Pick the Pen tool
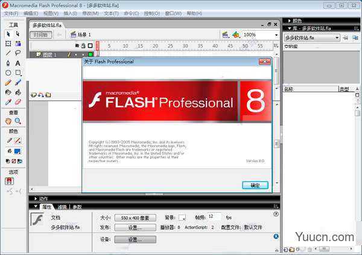This screenshot has height=255, width=362. (8, 63)
